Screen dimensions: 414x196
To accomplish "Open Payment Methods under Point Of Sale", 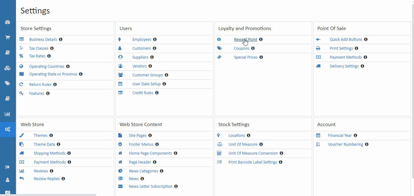I will point(346,57).
